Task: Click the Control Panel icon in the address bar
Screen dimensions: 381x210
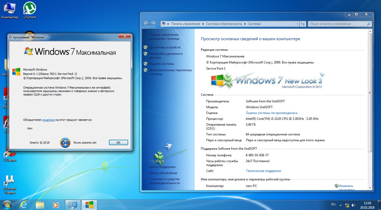Action: coord(163,24)
